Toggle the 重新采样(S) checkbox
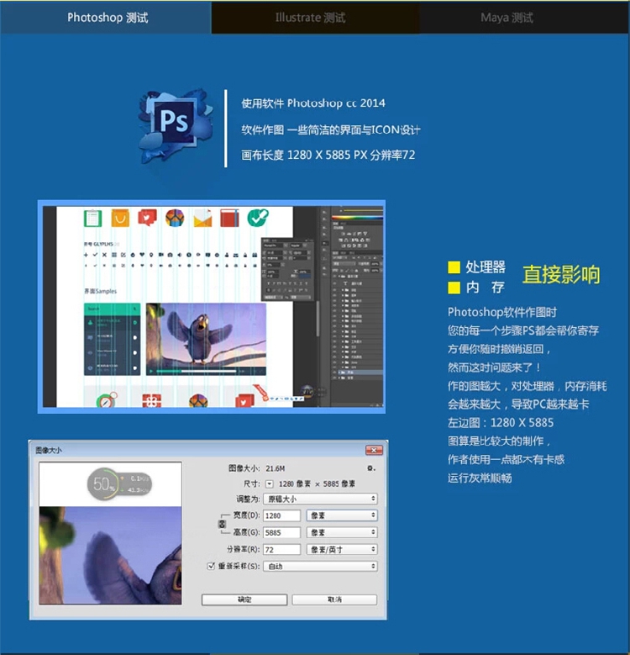The width and height of the screenshot is (630, 655). [x=211, y=566]
